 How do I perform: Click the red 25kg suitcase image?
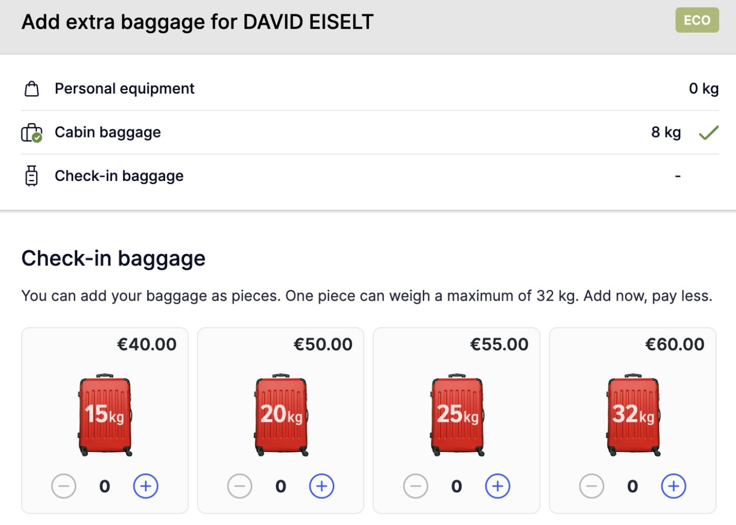tap(457, 415)
